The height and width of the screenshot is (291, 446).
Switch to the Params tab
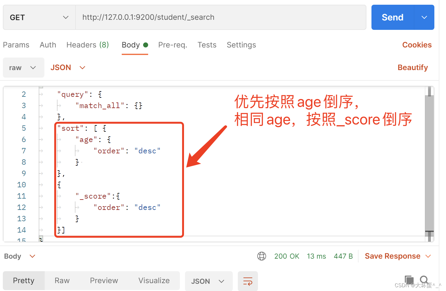[x=16, y=45]
